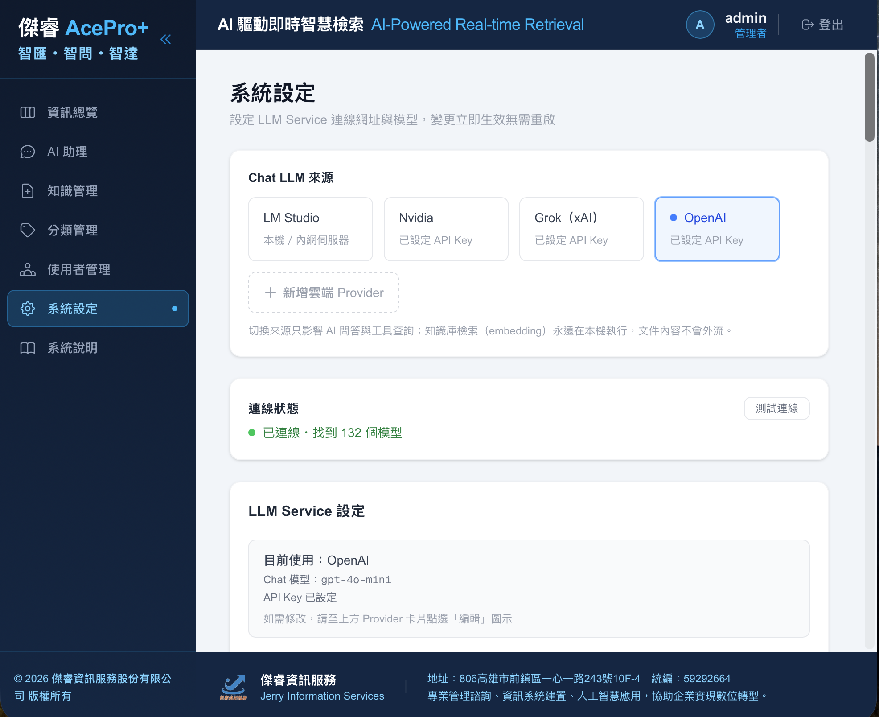The width and height of the screenshot is (879, 717).
Task: Click the plus icon in 新增雲端 Provider
Action: [x=271, y=293]
